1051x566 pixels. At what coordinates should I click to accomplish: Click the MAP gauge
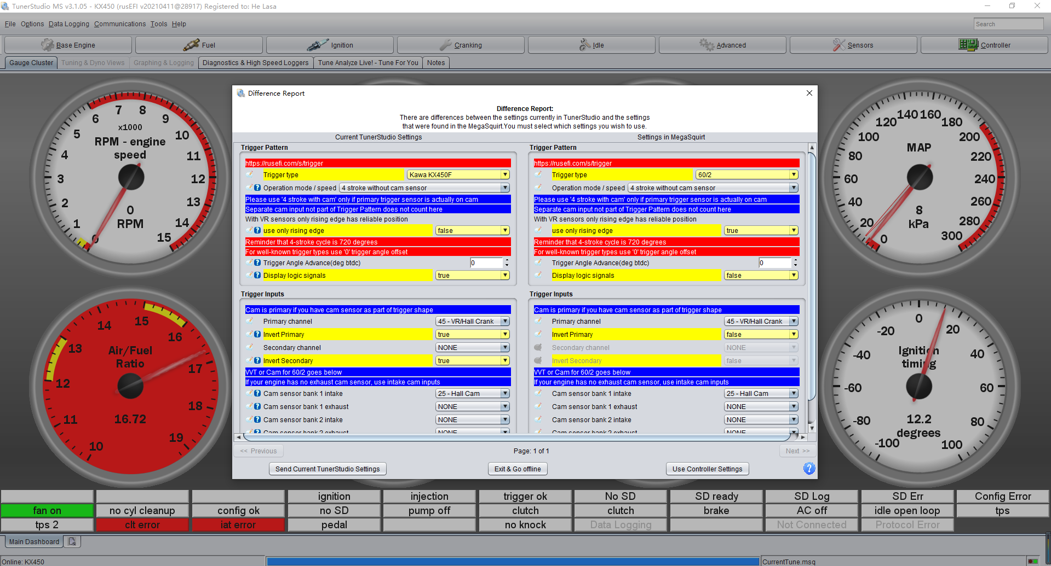(919, 177)
